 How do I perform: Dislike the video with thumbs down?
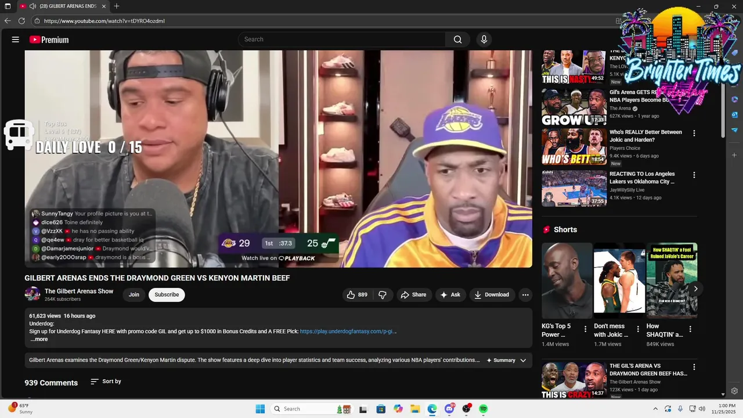pos(383,295)
